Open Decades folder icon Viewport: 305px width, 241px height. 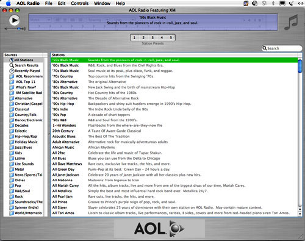click(12, 126)
